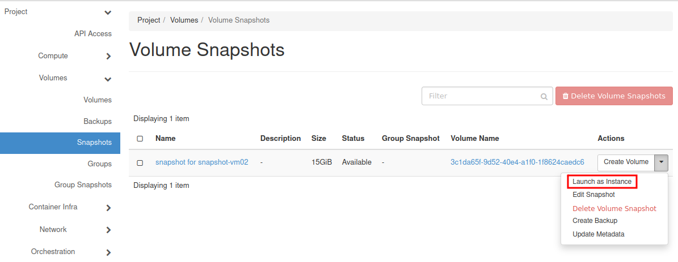Screen dimensions: 678x262
Task: Open the volume name 3c1da65f link
Action: 517,162
